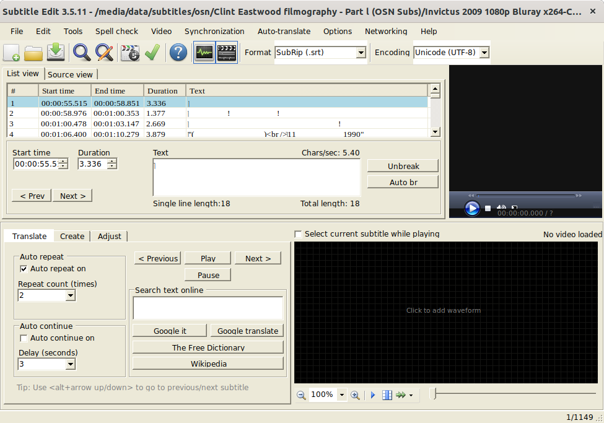
Task: Switch to the Source view tab
Action: tap(70, 74)
